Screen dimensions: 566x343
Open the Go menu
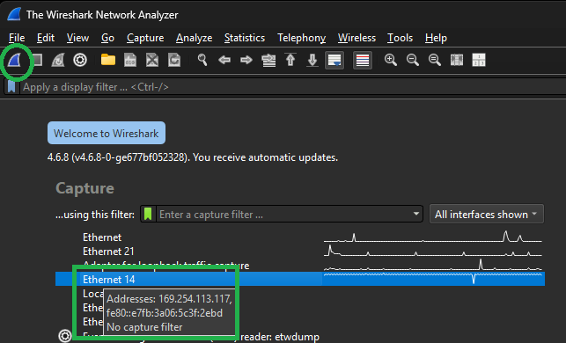(107, 38)
